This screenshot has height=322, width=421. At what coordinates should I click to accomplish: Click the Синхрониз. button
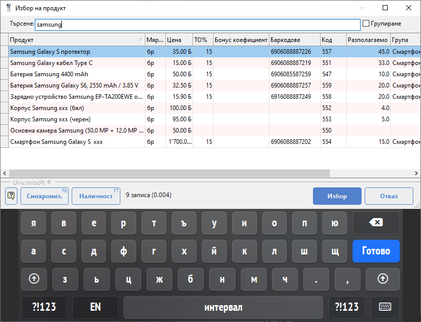point(44,196)
